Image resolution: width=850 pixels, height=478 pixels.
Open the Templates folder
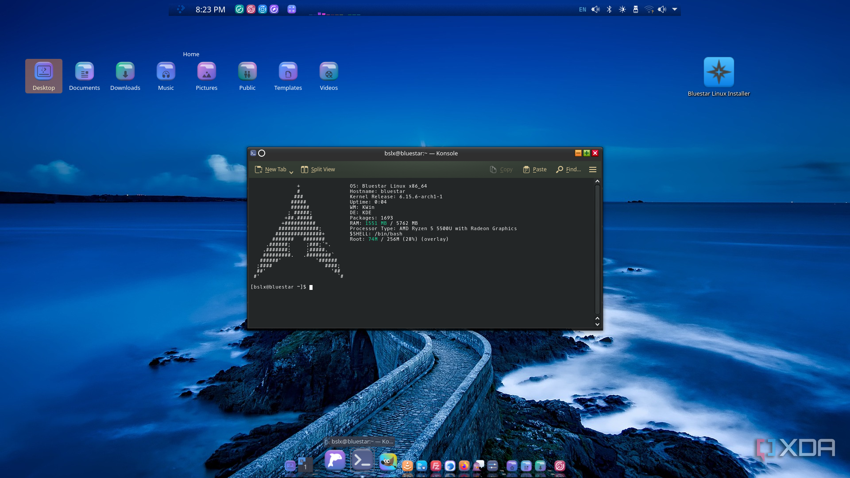point(288,76)
